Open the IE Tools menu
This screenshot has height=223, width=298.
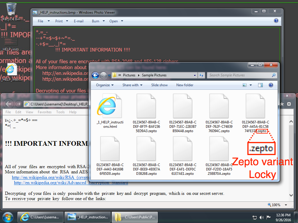61,112
